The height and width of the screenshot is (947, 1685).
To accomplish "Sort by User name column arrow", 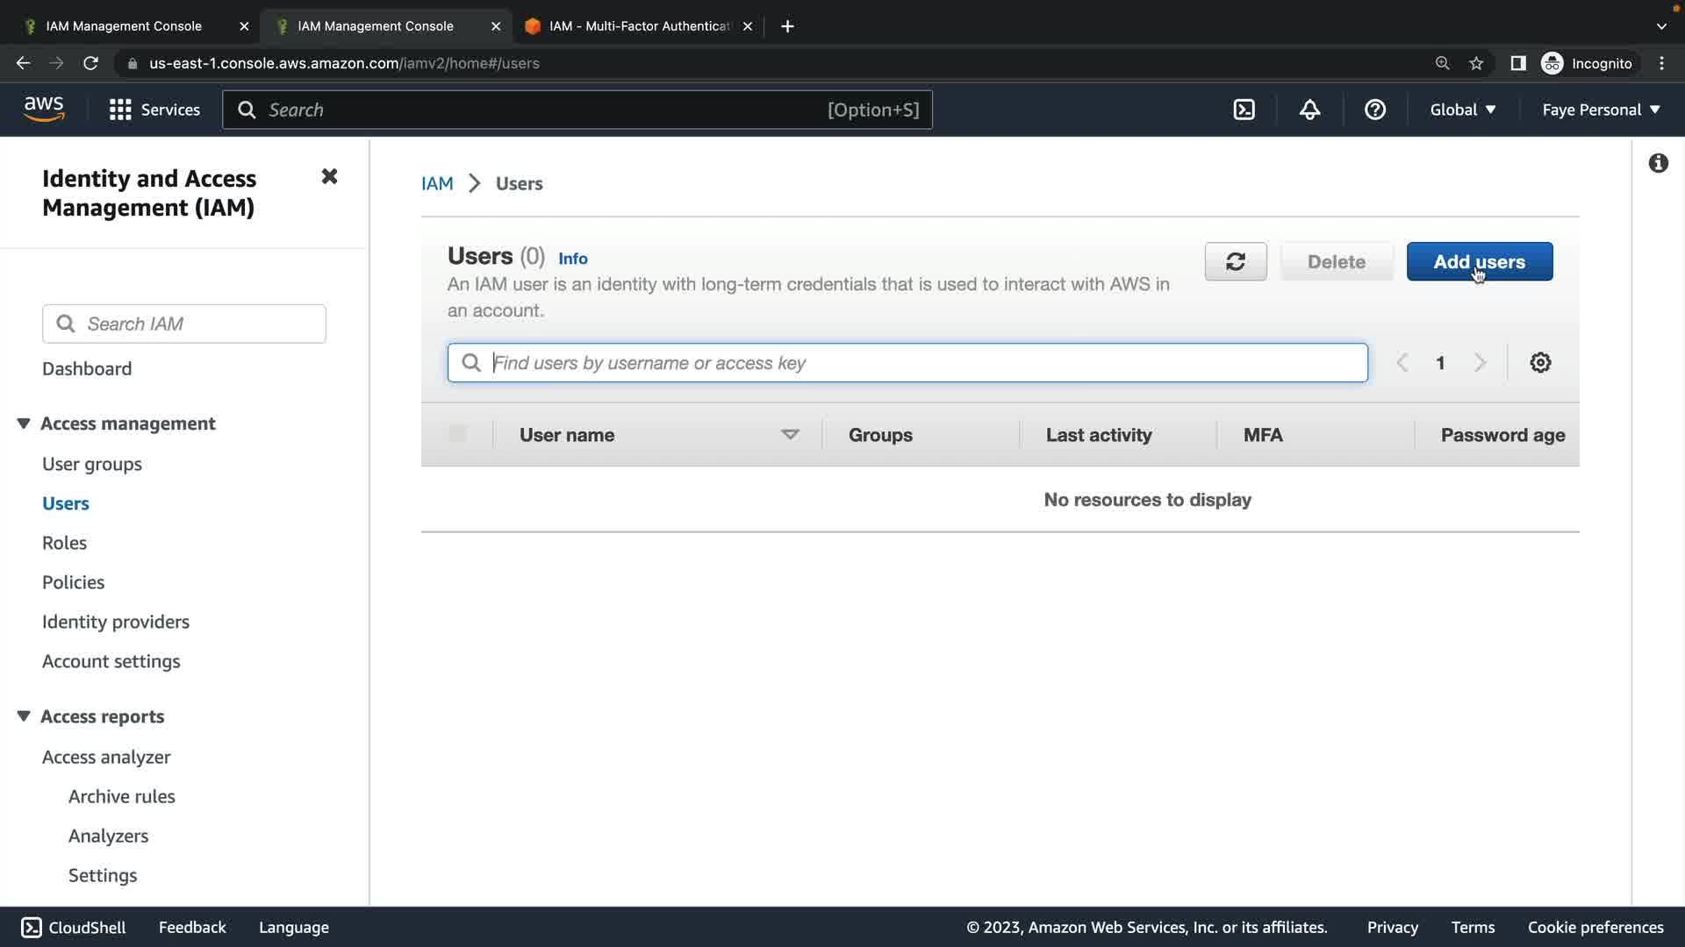I will coord(790,435).
